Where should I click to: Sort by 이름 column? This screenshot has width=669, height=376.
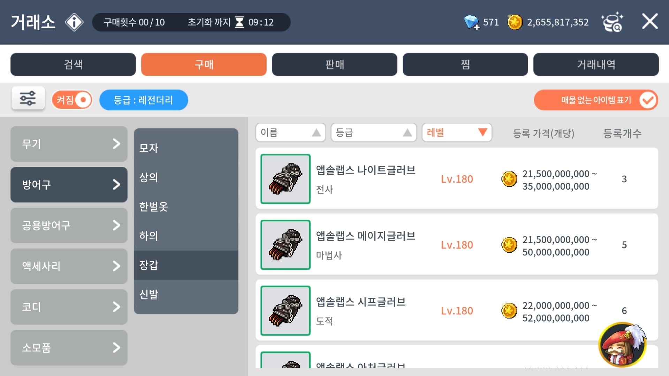click(x=290, y=132)
